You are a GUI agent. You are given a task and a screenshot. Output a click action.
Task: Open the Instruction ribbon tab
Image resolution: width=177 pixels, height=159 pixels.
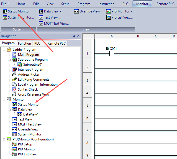pos(106,4)
